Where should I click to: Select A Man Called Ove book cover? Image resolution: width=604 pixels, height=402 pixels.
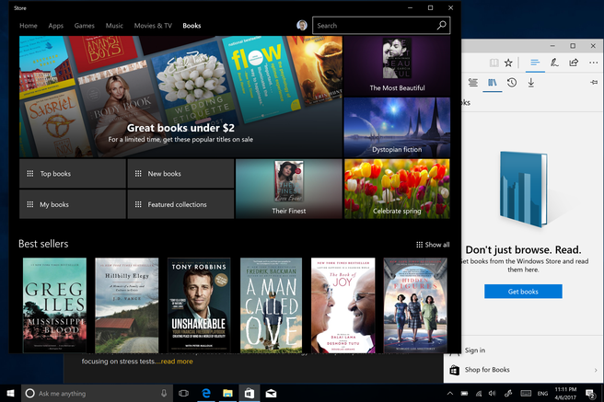point(272,305)
